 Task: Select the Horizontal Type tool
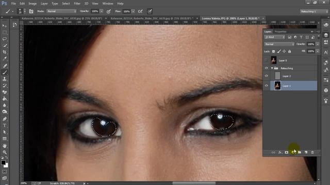tap(5, 125)
